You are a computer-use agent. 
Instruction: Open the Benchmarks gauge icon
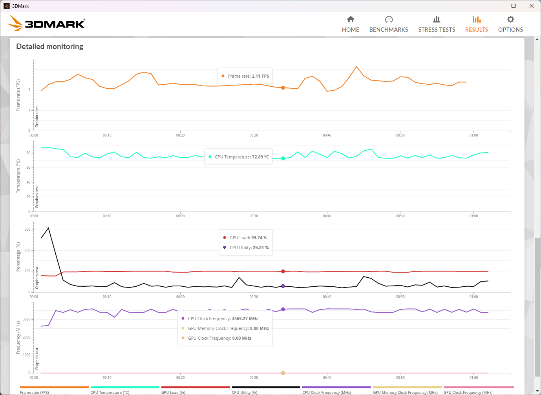tap(389, 20)
